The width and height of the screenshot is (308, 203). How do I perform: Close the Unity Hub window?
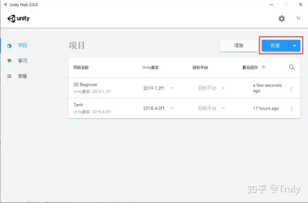pos(301,5)
